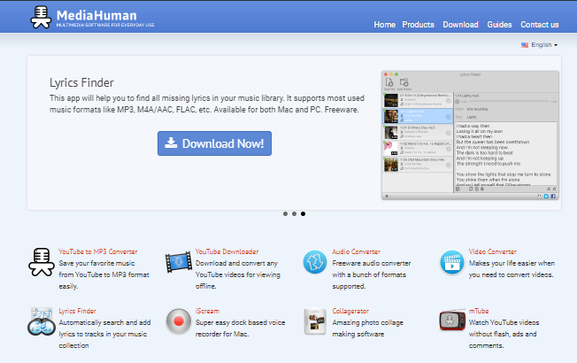577x363 pixels.
Task: Open the Products menu item
Action: [x=418, y=25]
